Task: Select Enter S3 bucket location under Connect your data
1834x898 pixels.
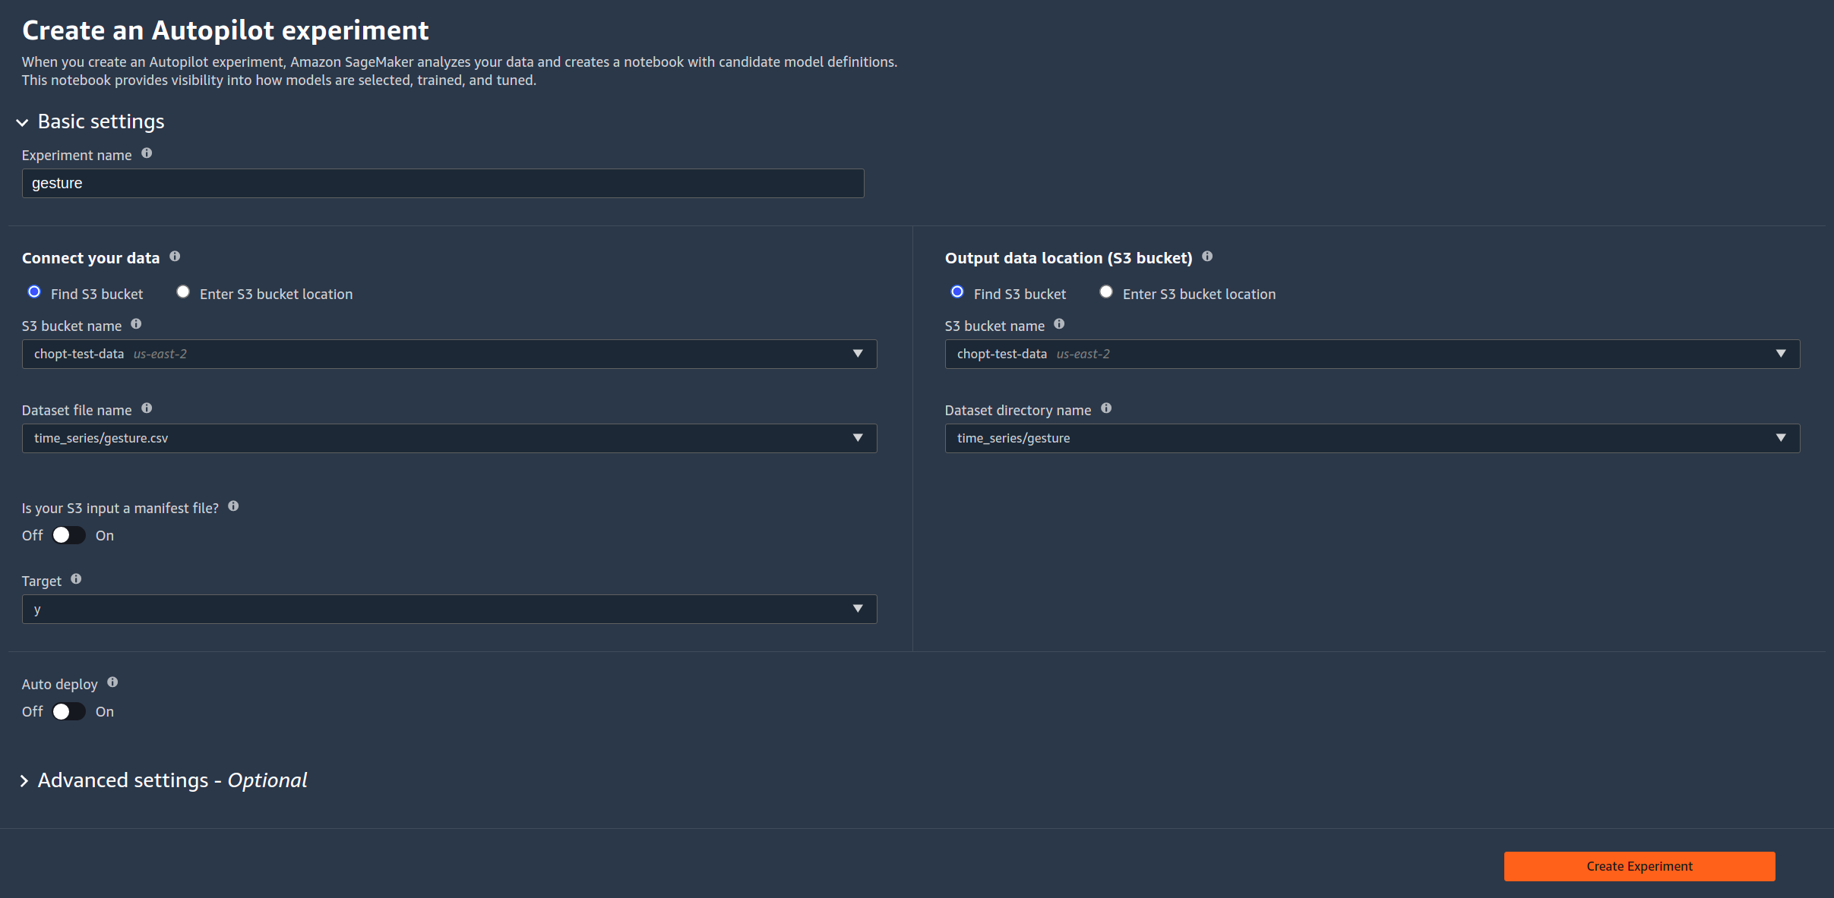Action: (x=183, y=292)
